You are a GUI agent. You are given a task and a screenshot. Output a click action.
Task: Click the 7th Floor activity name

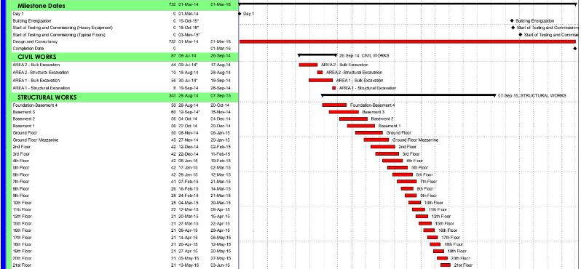20,182
